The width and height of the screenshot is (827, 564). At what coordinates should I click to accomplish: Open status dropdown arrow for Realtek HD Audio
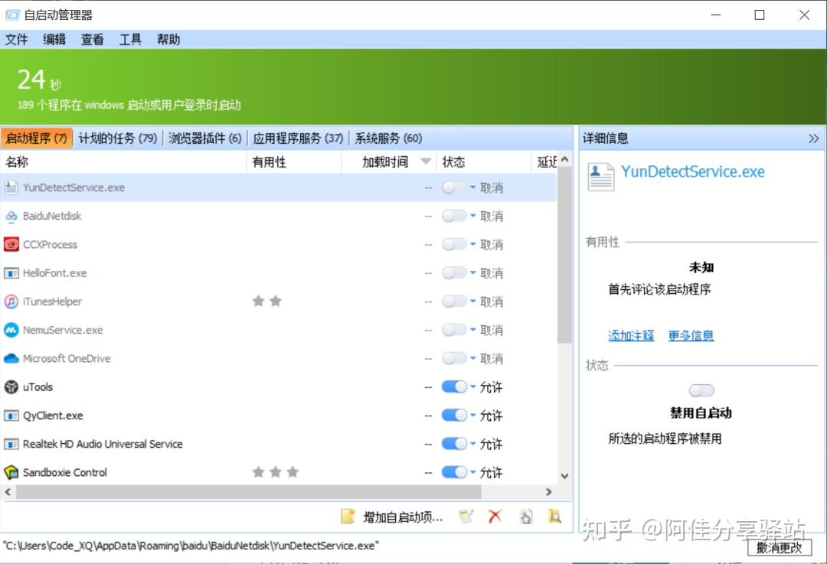click(x=472, y=443)
